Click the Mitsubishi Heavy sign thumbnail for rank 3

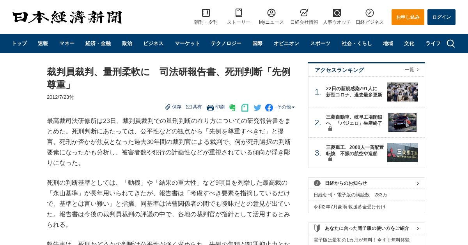(402, 152)
